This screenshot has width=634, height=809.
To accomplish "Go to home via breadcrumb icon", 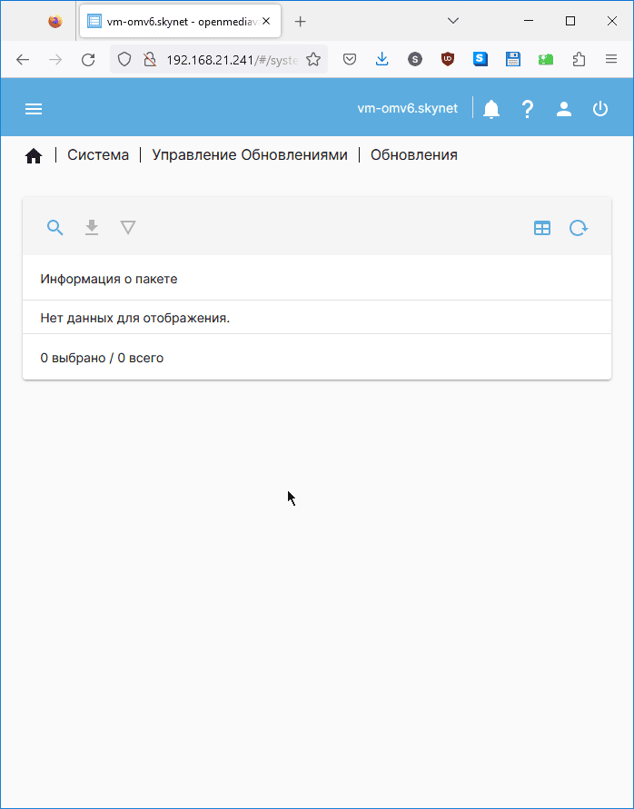I will coord(34,156).
